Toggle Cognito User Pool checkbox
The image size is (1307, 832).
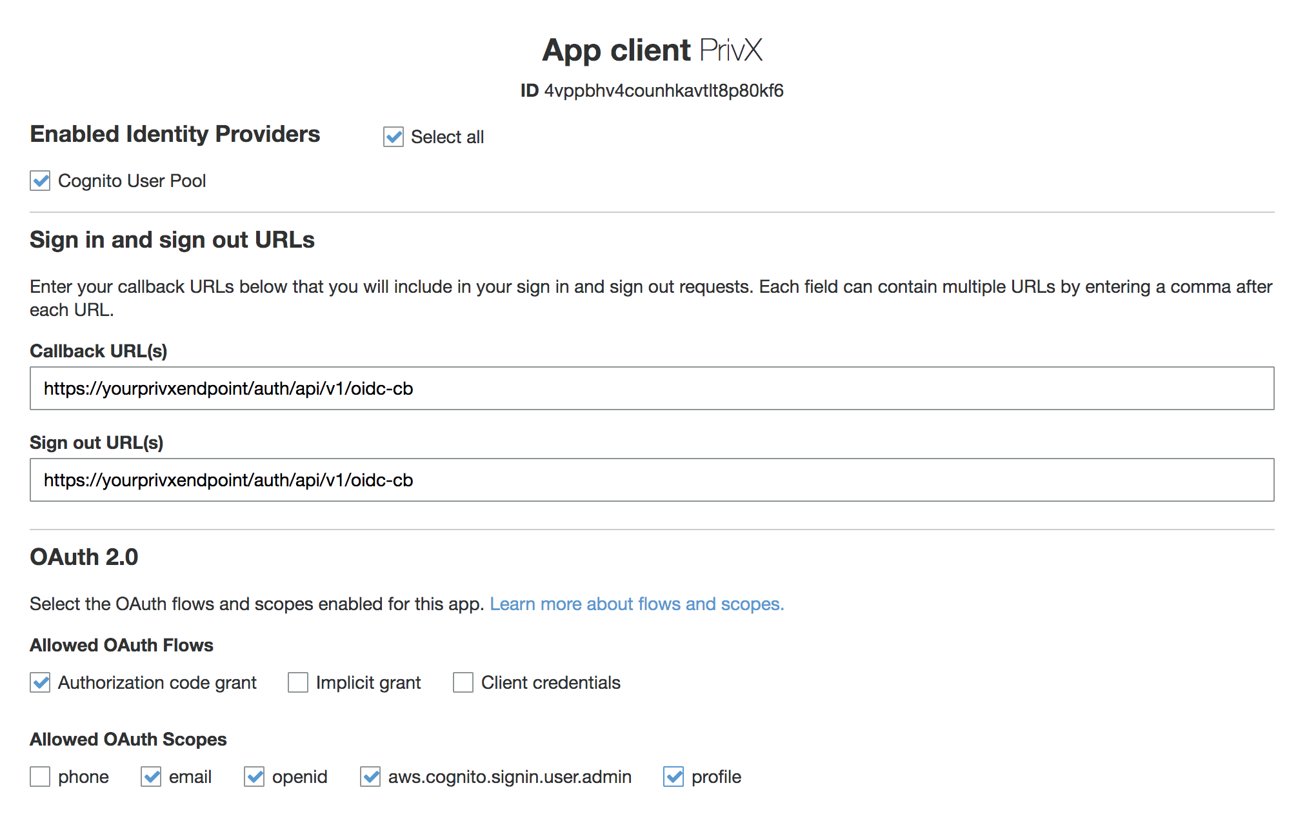click(40, 181)
